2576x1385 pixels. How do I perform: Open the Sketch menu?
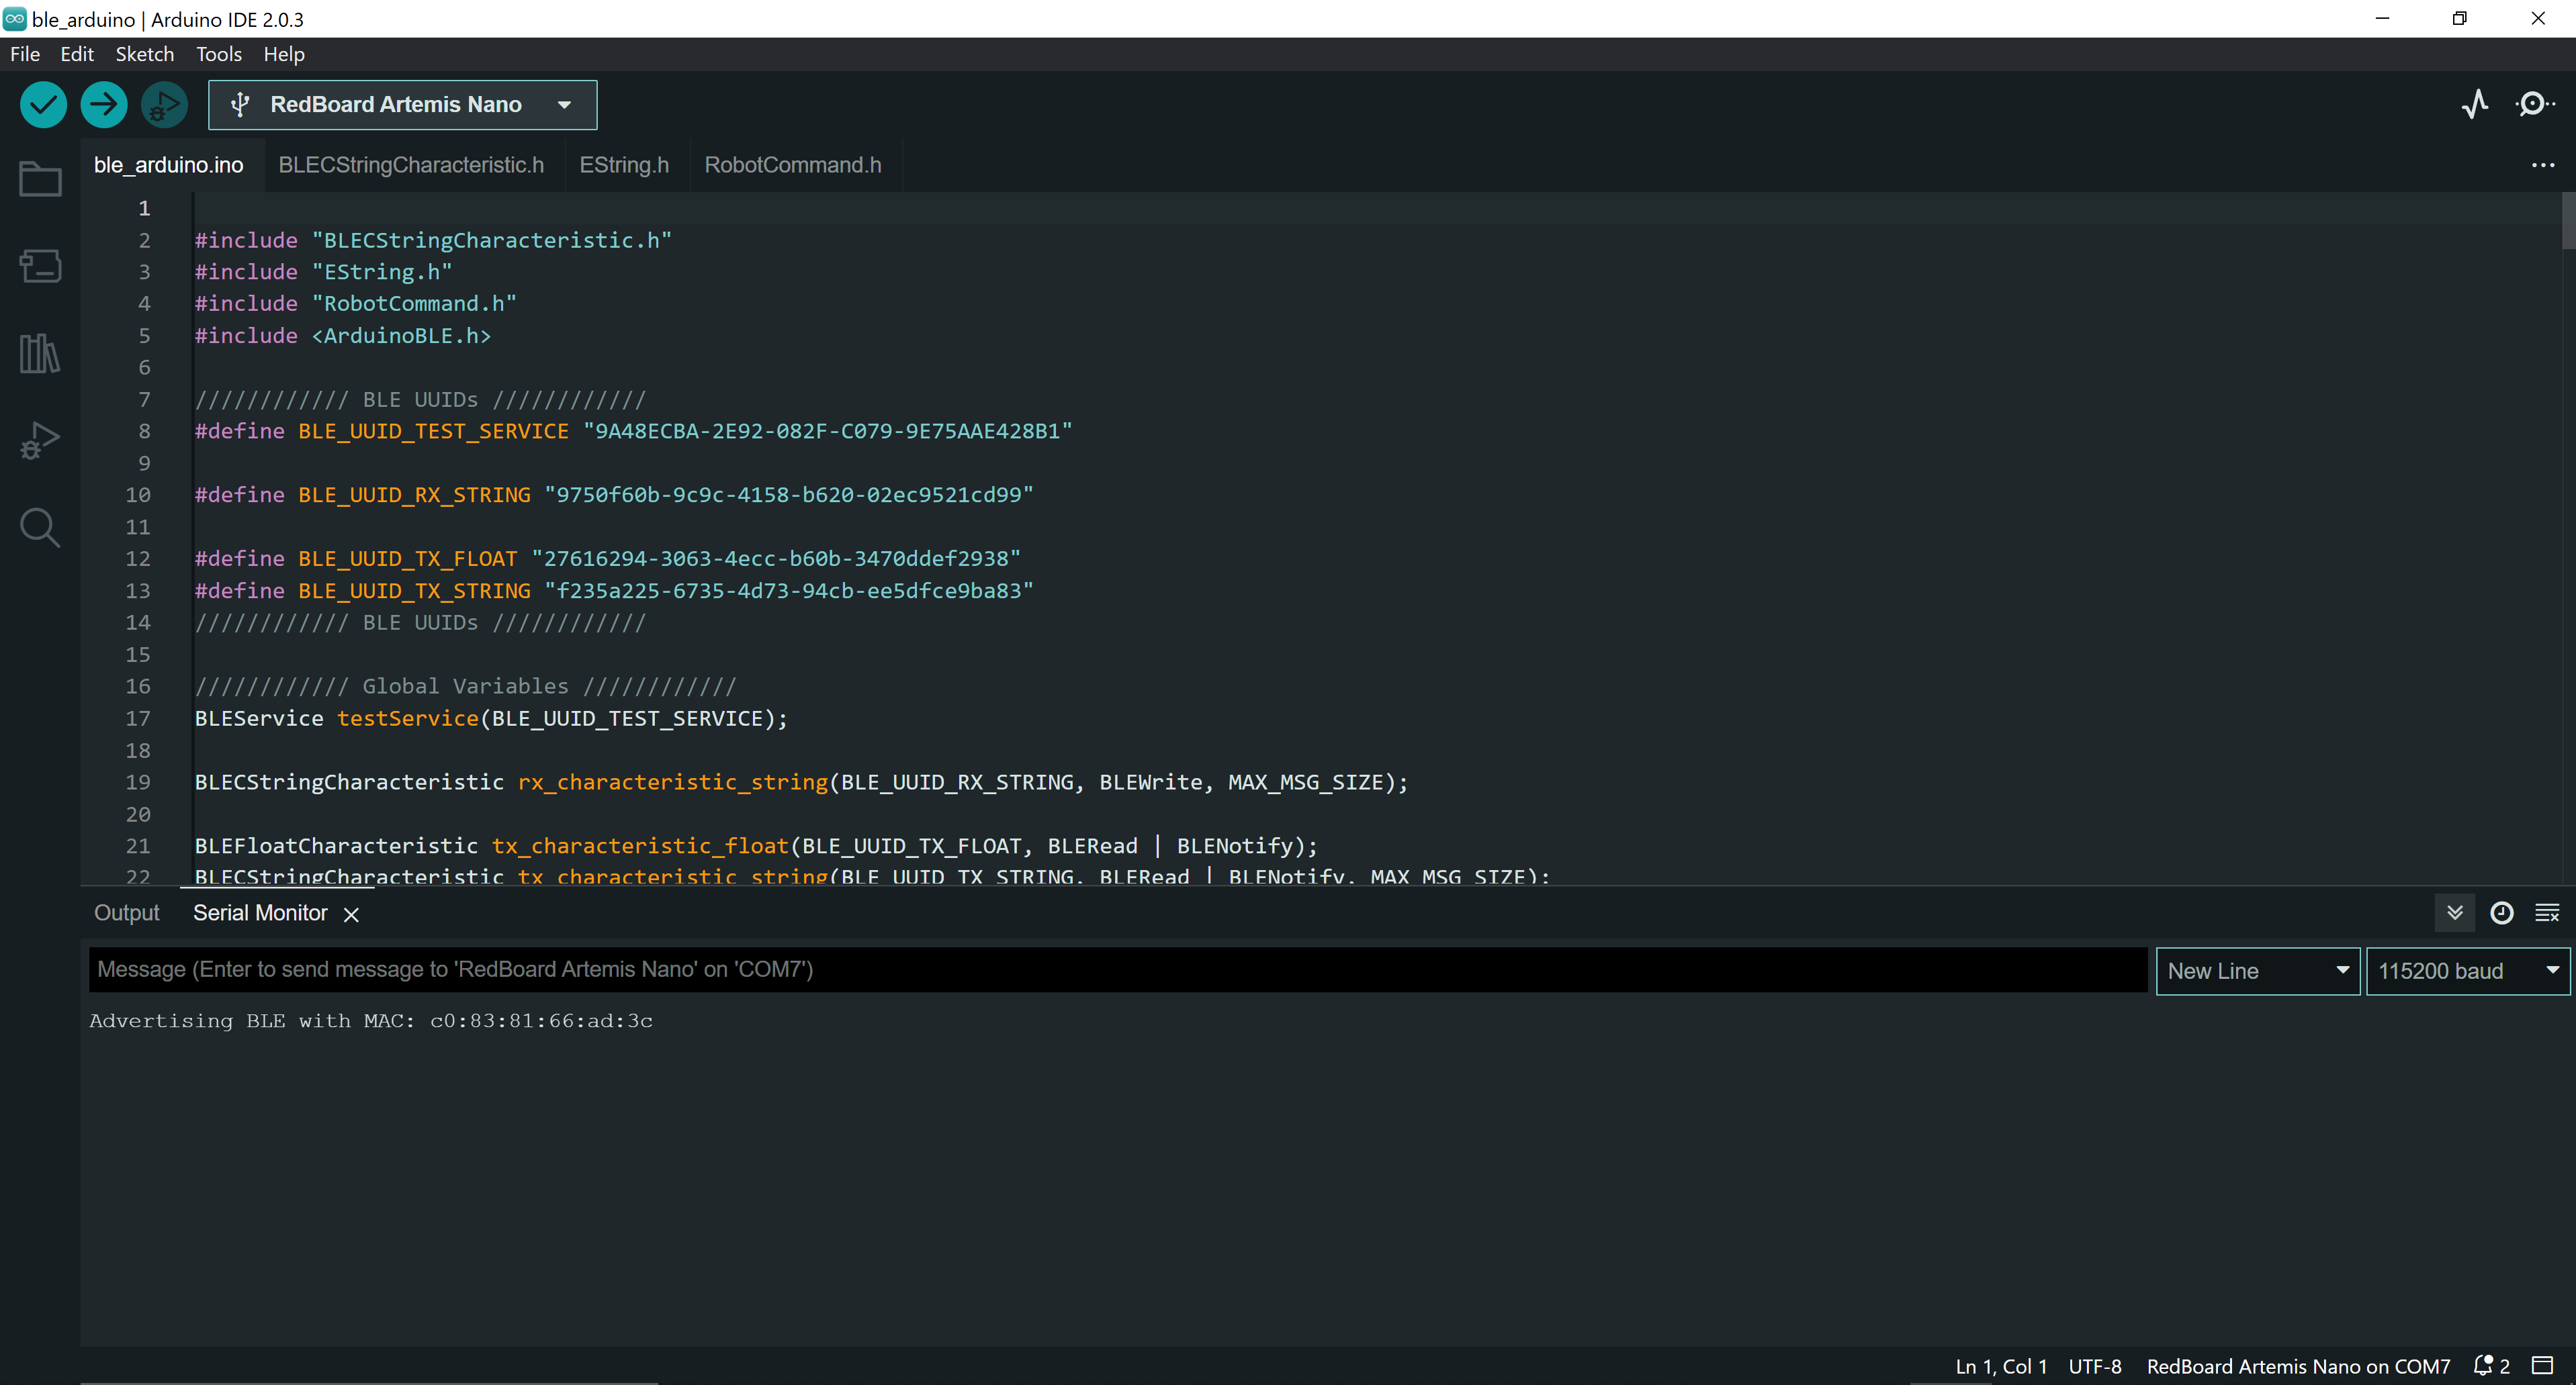point(144,54)
